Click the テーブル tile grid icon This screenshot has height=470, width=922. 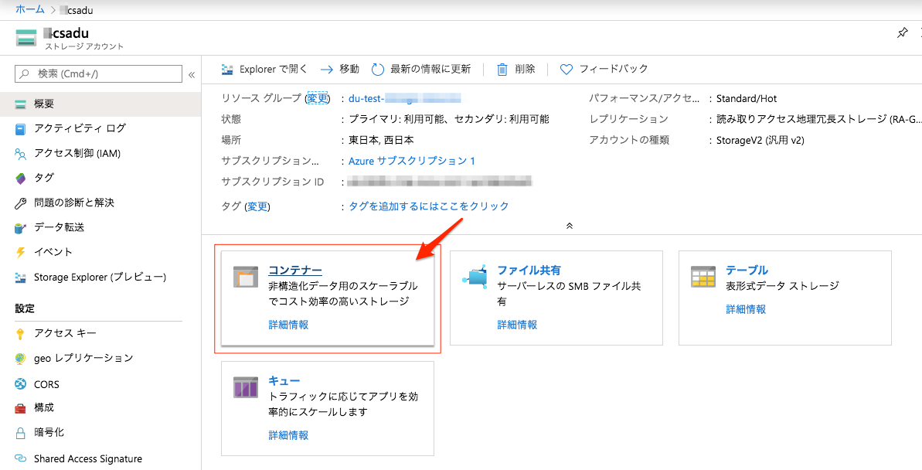tap(703, 277)
